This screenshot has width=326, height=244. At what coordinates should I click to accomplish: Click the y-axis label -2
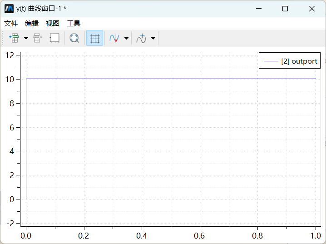pos(10,224)
